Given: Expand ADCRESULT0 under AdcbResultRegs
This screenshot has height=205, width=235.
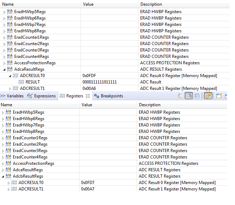Looking at the screenshot, I should tap(9, 183).
